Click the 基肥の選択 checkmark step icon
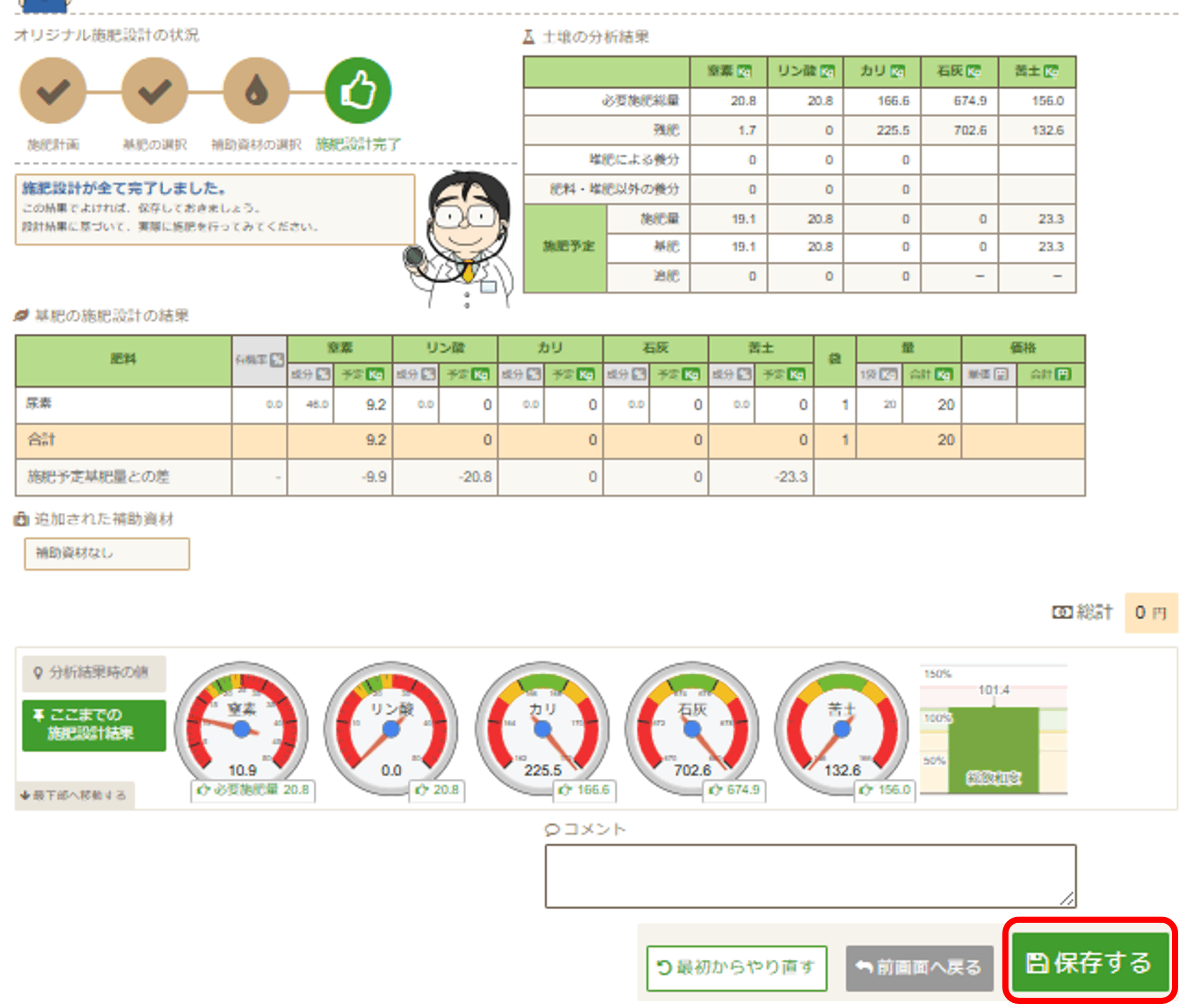Screen dimensions: 1197x1004 point(154,91)
